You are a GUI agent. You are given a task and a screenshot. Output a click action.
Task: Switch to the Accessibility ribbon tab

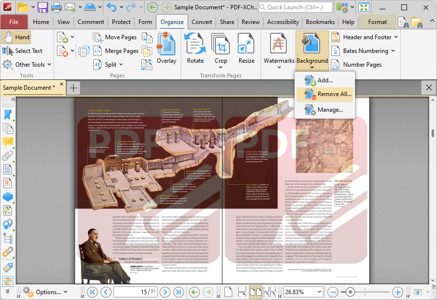(283, 22)
